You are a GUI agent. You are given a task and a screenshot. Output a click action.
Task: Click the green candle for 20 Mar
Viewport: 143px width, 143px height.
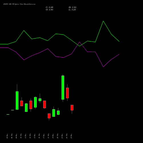[x=58, y=113]
